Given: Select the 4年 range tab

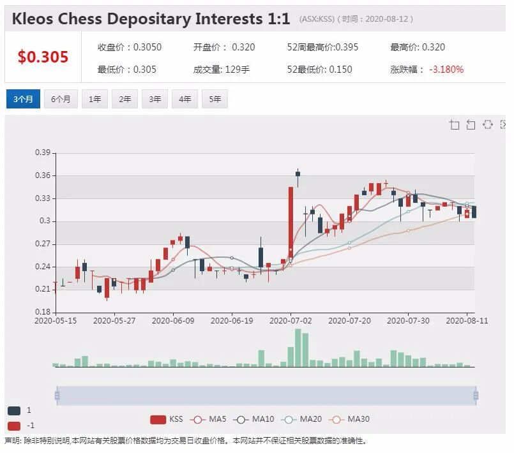Looking at the screenshot, I should (x=185, y=99).
